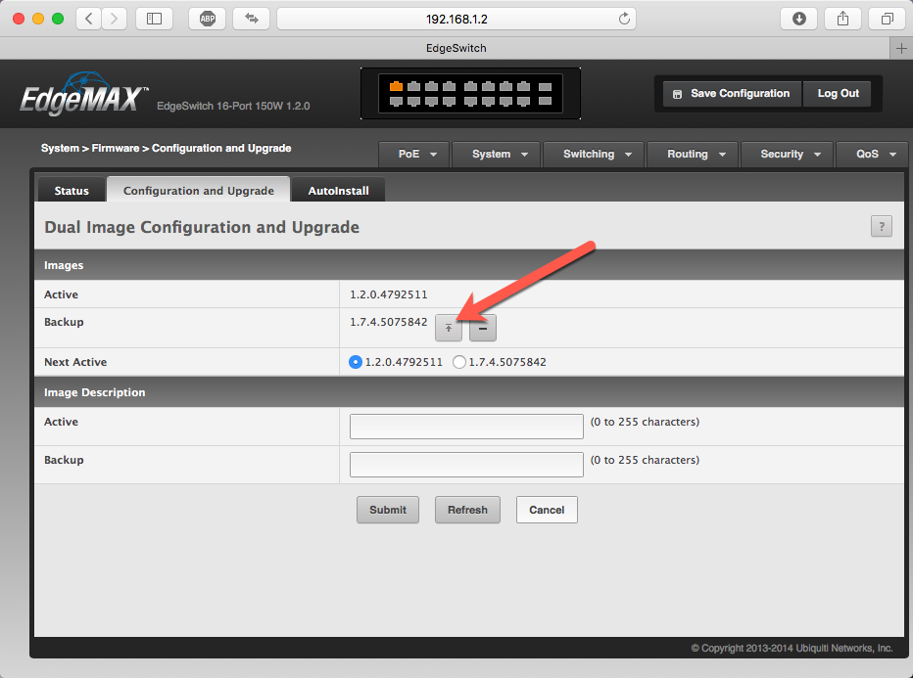Click the Log Out button
Image resolution: width=913 pixels, height=678 pixels.
tap(838, 94)
